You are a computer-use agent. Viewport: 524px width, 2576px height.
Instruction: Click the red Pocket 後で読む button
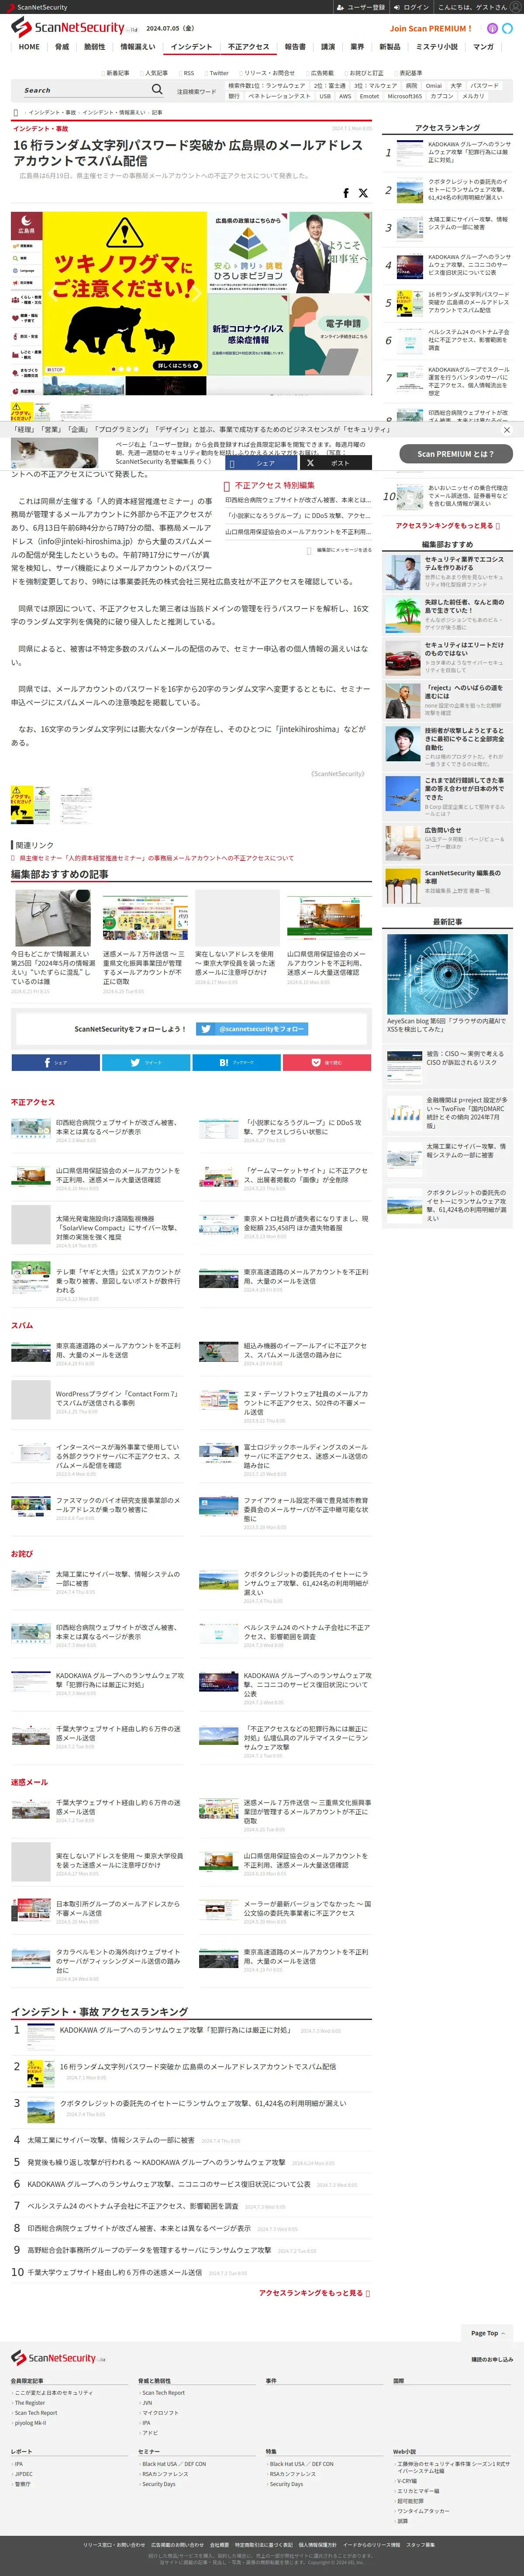(327, 1062)
